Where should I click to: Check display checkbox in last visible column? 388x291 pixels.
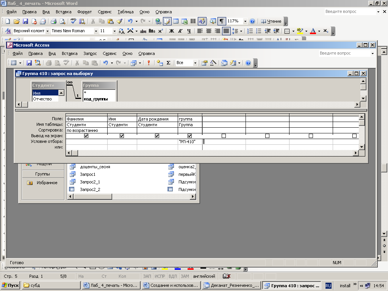click(354, 136)
